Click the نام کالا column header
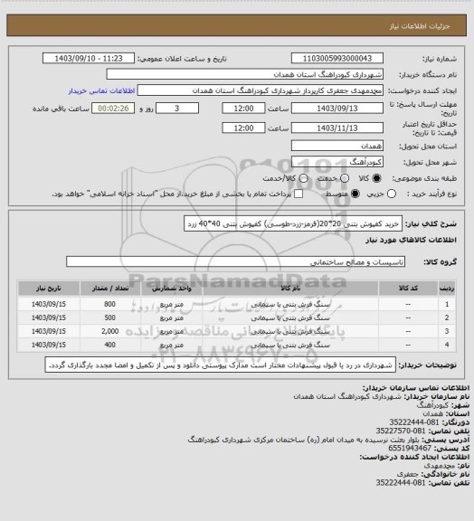Screen dimensions: 474x521 pyautogui.click(x=290, y=289)
